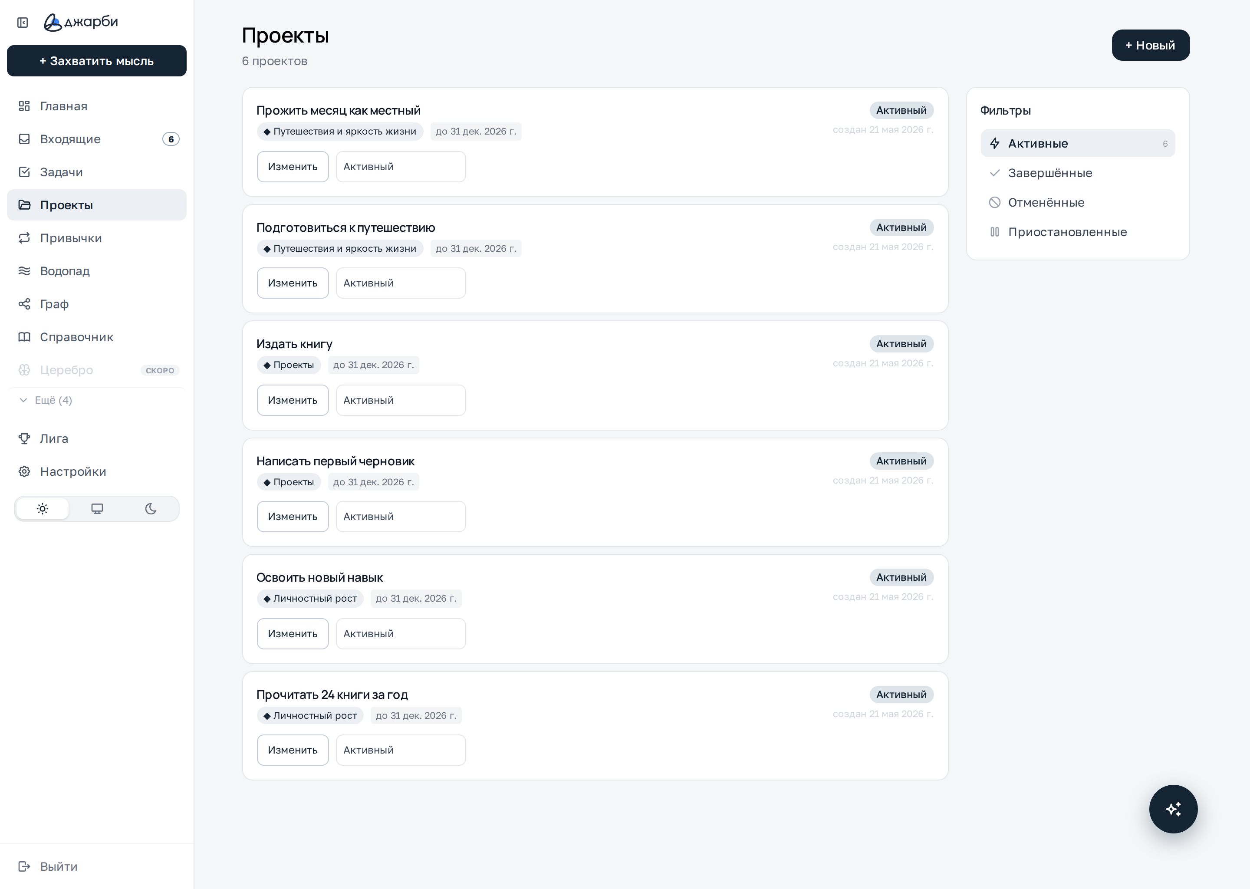This screenshot has width=1250, height=889.
Task: Click the Граф share-nodes icon
Action: click(x=24, y=304)
